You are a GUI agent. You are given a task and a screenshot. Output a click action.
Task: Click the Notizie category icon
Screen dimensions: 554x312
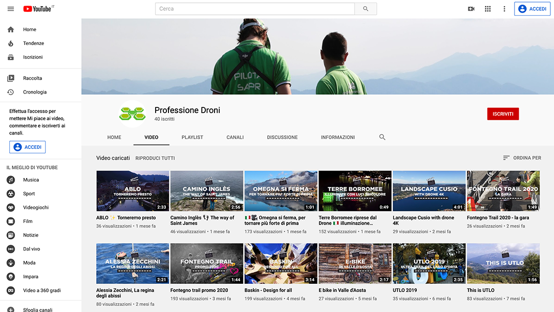click(11, 235)
